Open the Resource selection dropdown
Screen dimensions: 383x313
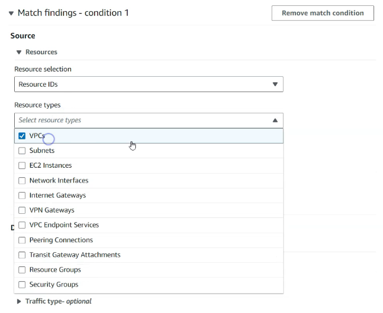point(148,84)
